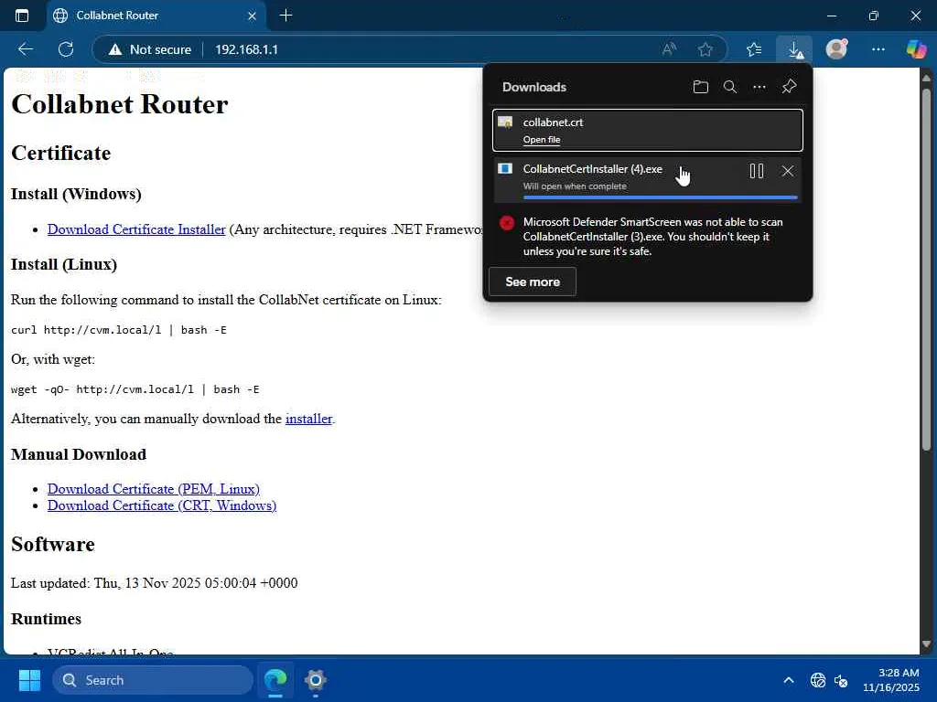This screenshot has width=937, height=702.
Task: Open the profile avatar menu
Action: click(836, 49)
